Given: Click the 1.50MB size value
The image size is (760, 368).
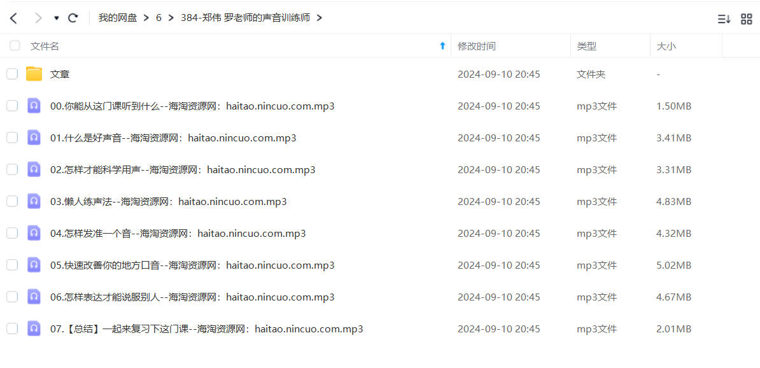Looking at the screenshot, I should point(673,106).
